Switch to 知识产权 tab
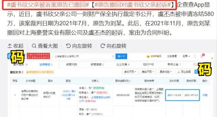This screenshot has width=217, height=117. [148, 64]
